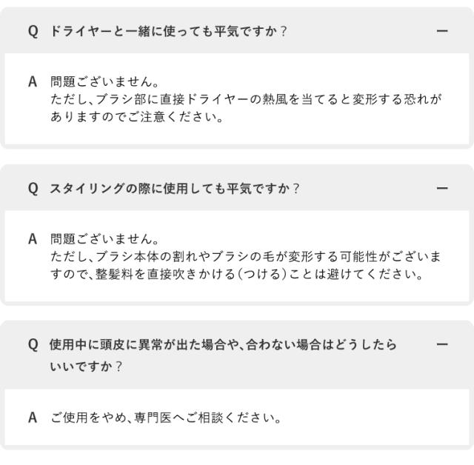The width and height of the screenshot is (474, 465).
Task: Click the warning about ドライヤーの熱風
Action: tap(246, 100)
